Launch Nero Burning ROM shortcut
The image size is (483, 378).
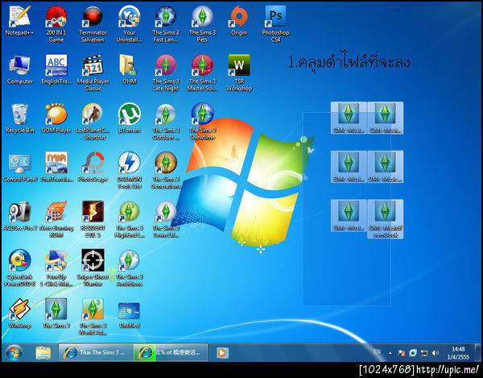pos(56,219)
